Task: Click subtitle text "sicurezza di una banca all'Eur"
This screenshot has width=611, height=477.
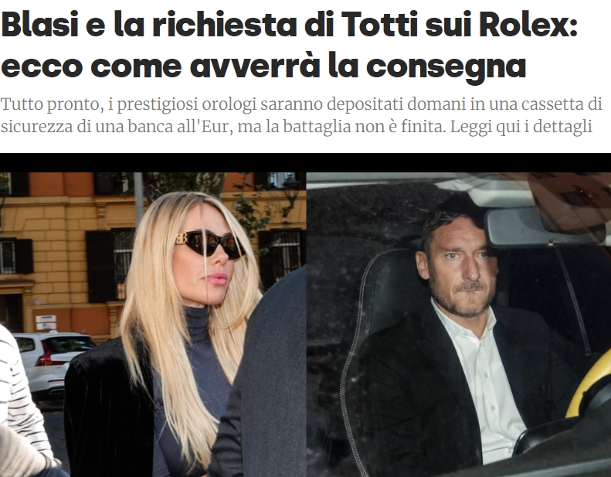Action: coord(115,127)
